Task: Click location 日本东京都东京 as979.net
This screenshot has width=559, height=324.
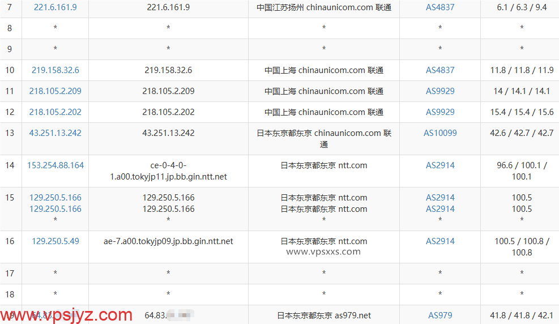Action: tap(324, 316)
